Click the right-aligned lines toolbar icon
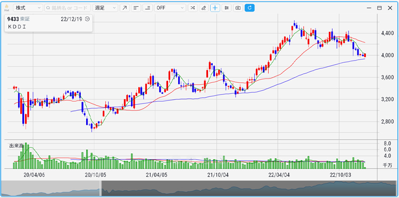 (147, 8)
